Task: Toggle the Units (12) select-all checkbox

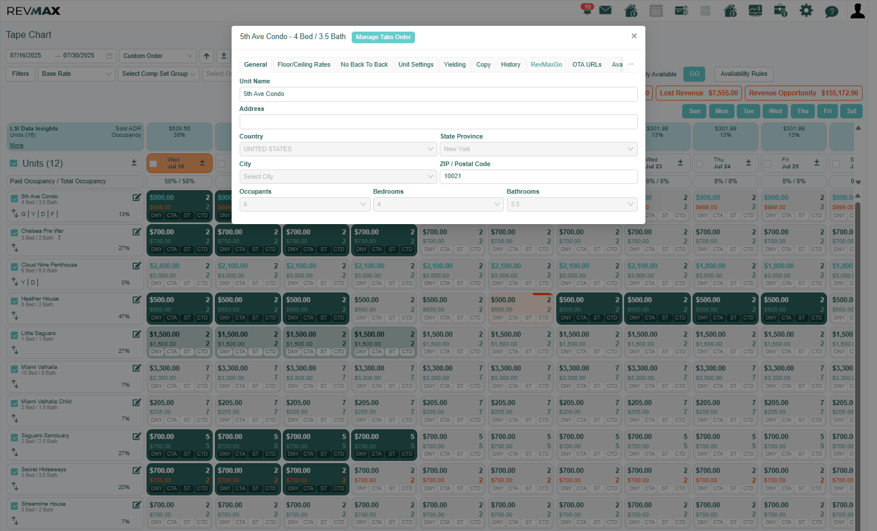Action: click(x=14, y=163)
